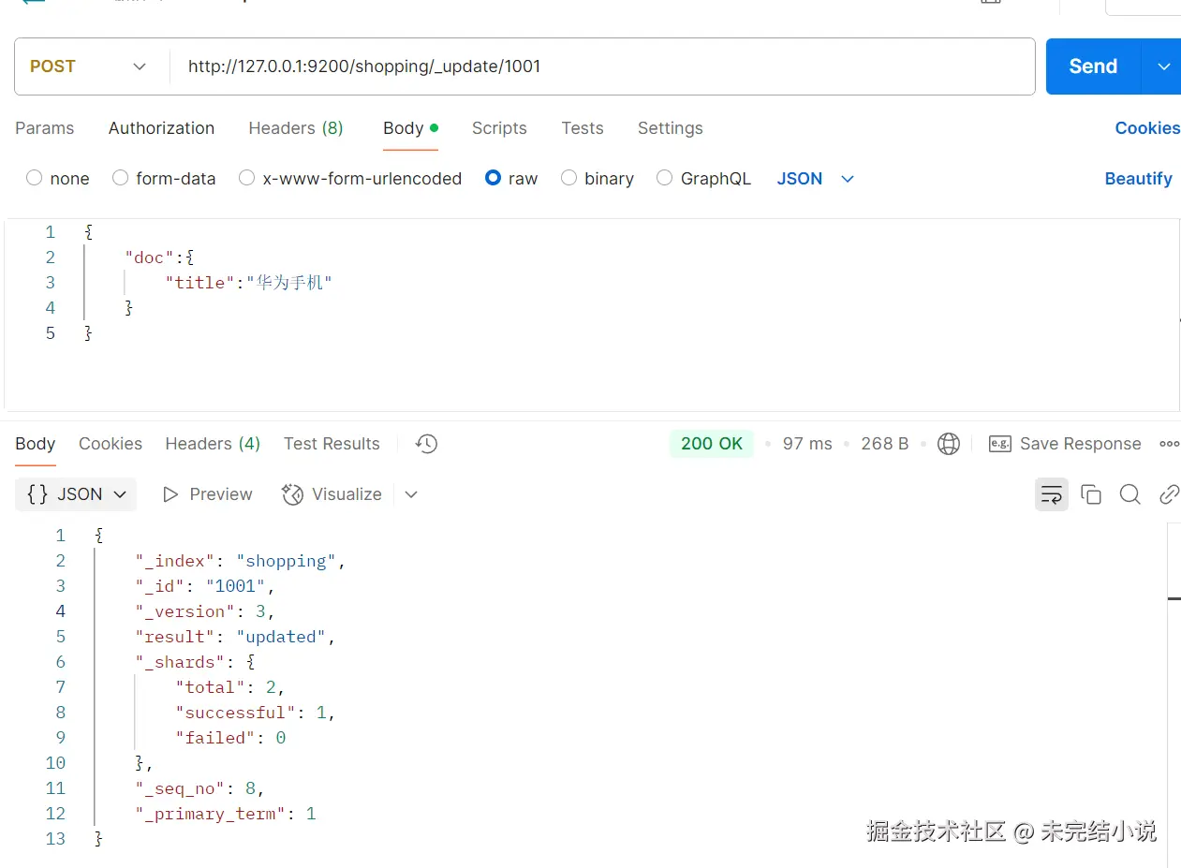This screenshot has width=1181, height=868.
Task: Click the request URL input field
Action: coord(601,66)
